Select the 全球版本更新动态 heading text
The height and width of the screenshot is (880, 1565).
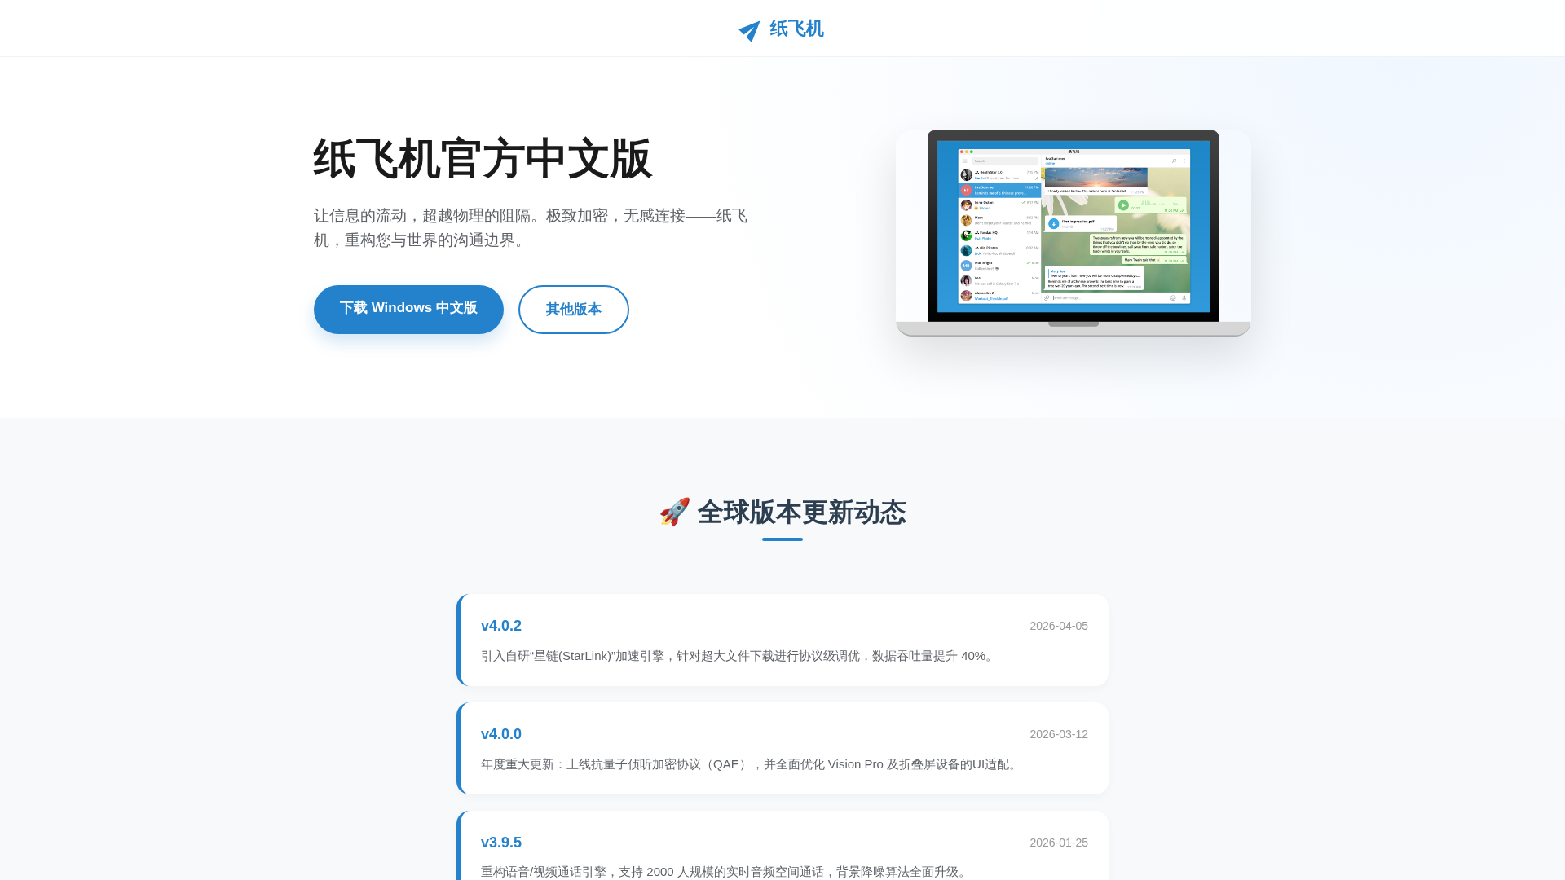[x=801, y=513]
